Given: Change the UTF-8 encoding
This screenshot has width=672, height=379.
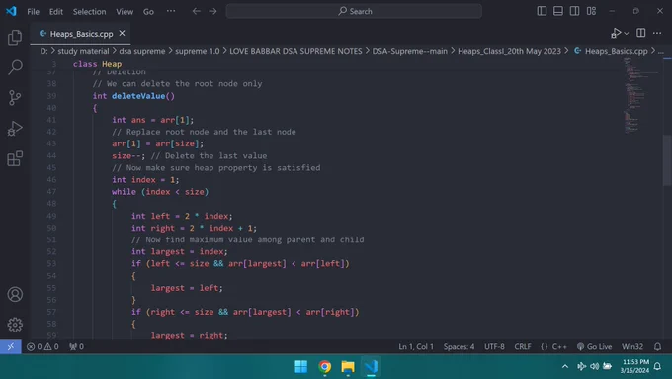Looking at the screenshot, I should (x=494, y=346).
